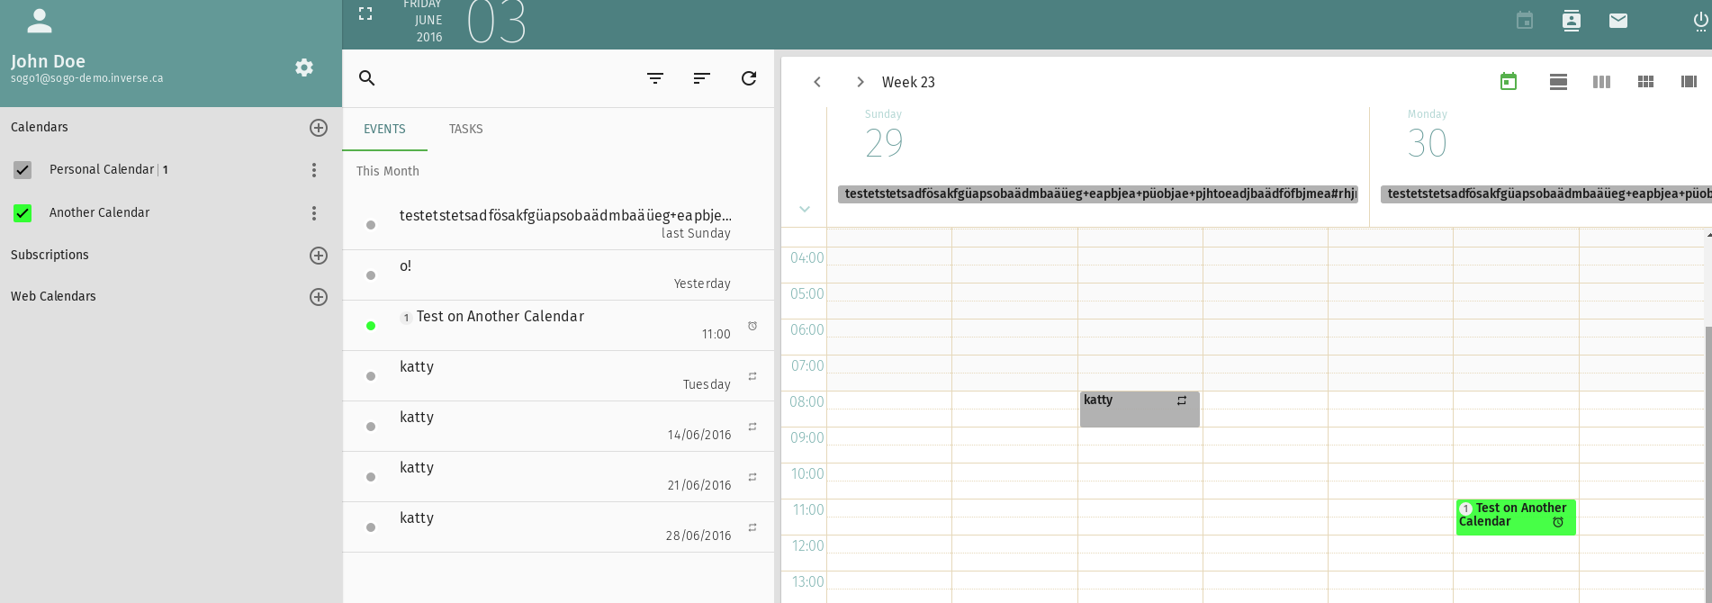Image resolution: width=1712 pixels, height=603 pixels.
Task: Toggle the Another Calendar green checkbox
Action: pos(23,213)
